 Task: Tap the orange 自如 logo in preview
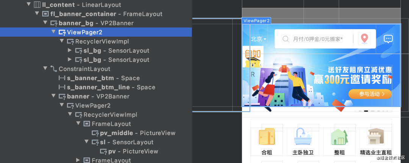click(253, 54)
